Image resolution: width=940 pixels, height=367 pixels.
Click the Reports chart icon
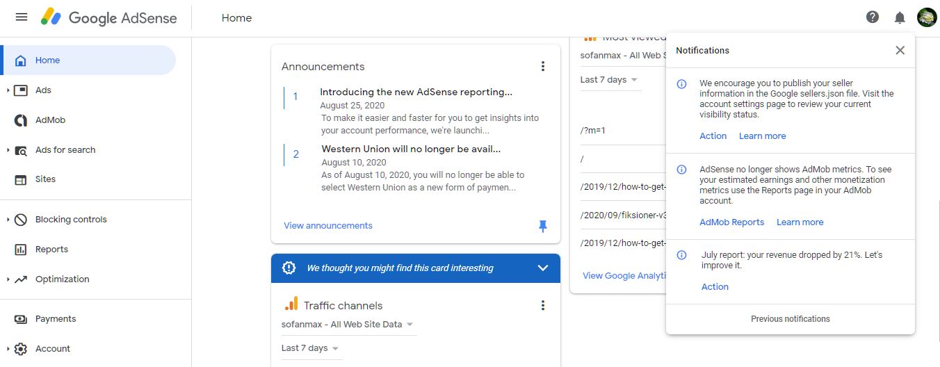click(21, 250)
